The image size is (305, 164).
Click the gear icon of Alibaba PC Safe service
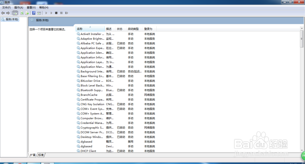78,43
